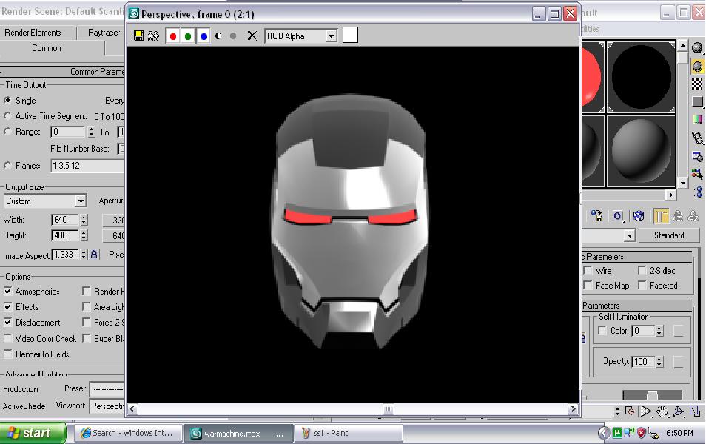Select the gray sample sphere slot
Screen dimensions: 706x444
641,151
